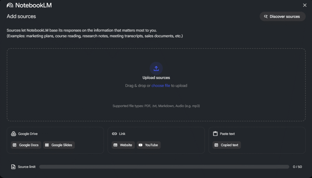Click the Link chain icon

114,134
